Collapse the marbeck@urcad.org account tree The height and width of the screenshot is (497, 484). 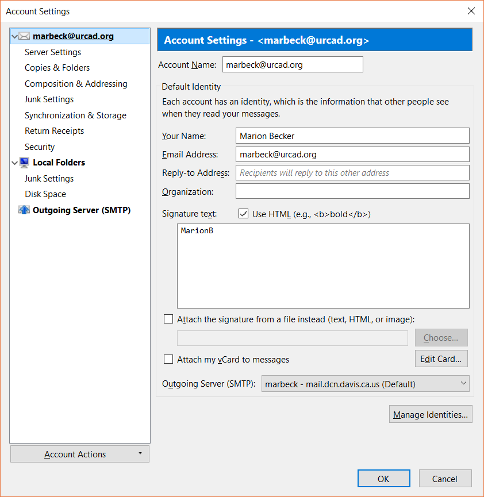tap(14, 36)
